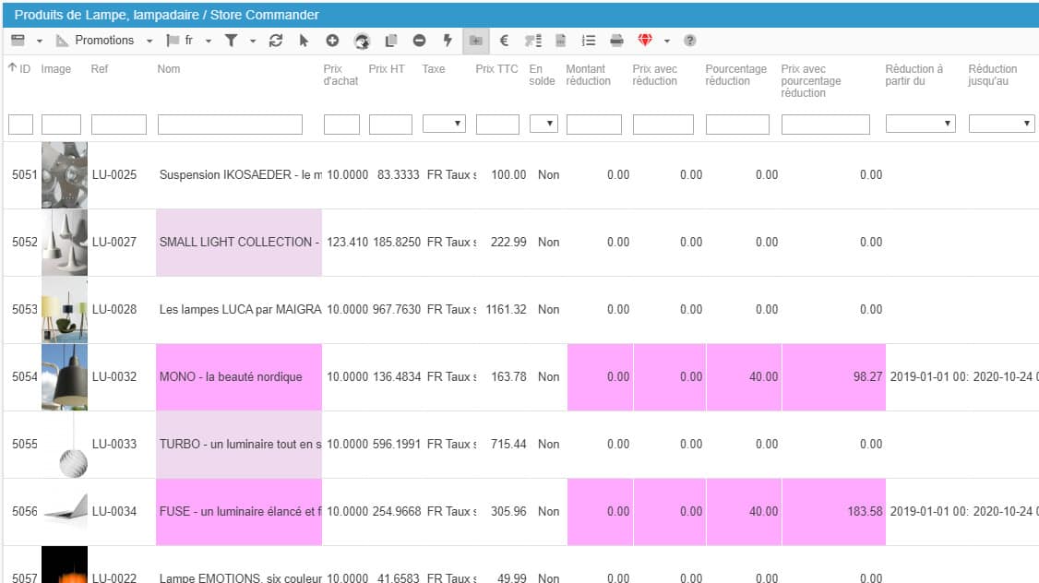Click the duplicate product icon
The image size is (1039, 583).
390,41
